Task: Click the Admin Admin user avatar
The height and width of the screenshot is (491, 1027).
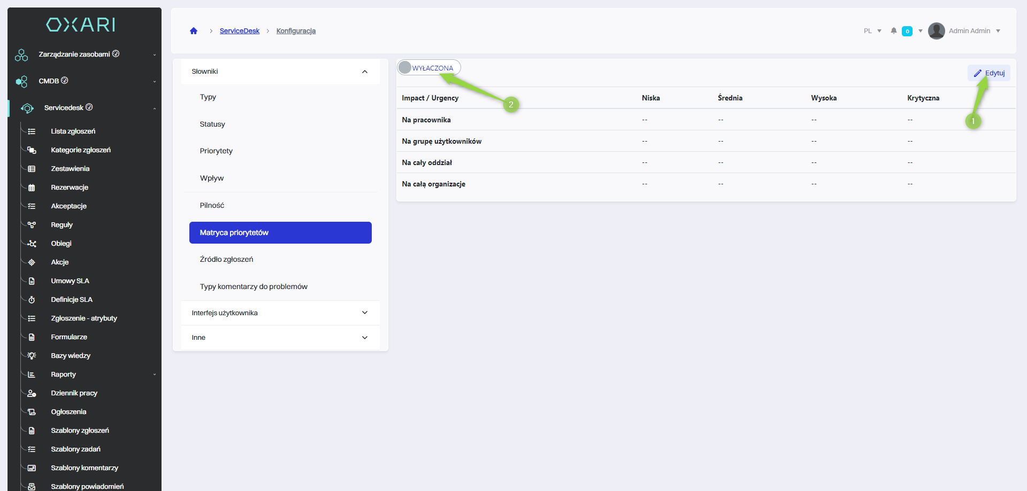Action: click(x=936, y=31)
